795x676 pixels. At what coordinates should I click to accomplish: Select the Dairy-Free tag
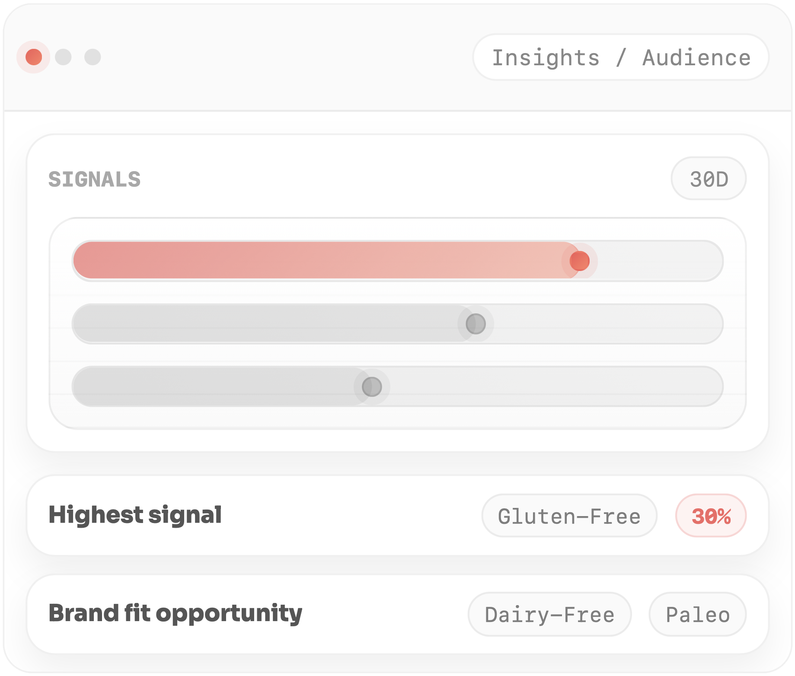point(549,615)
